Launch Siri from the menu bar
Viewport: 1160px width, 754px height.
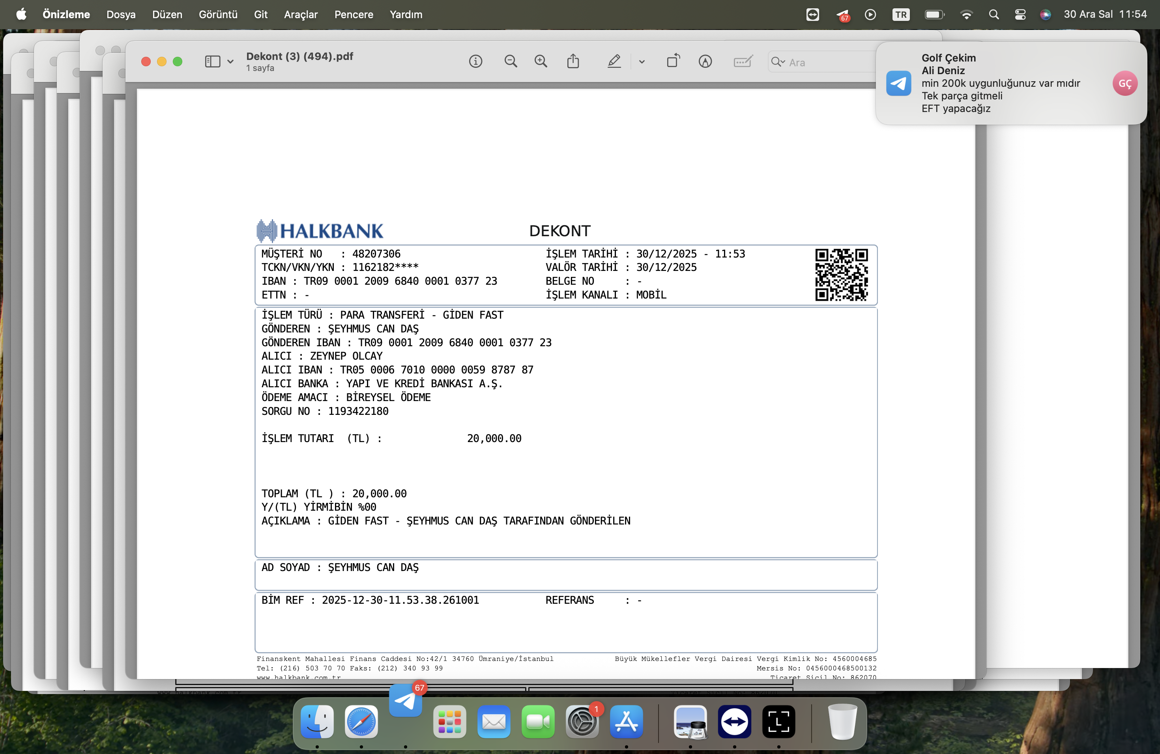point(1046,15)
